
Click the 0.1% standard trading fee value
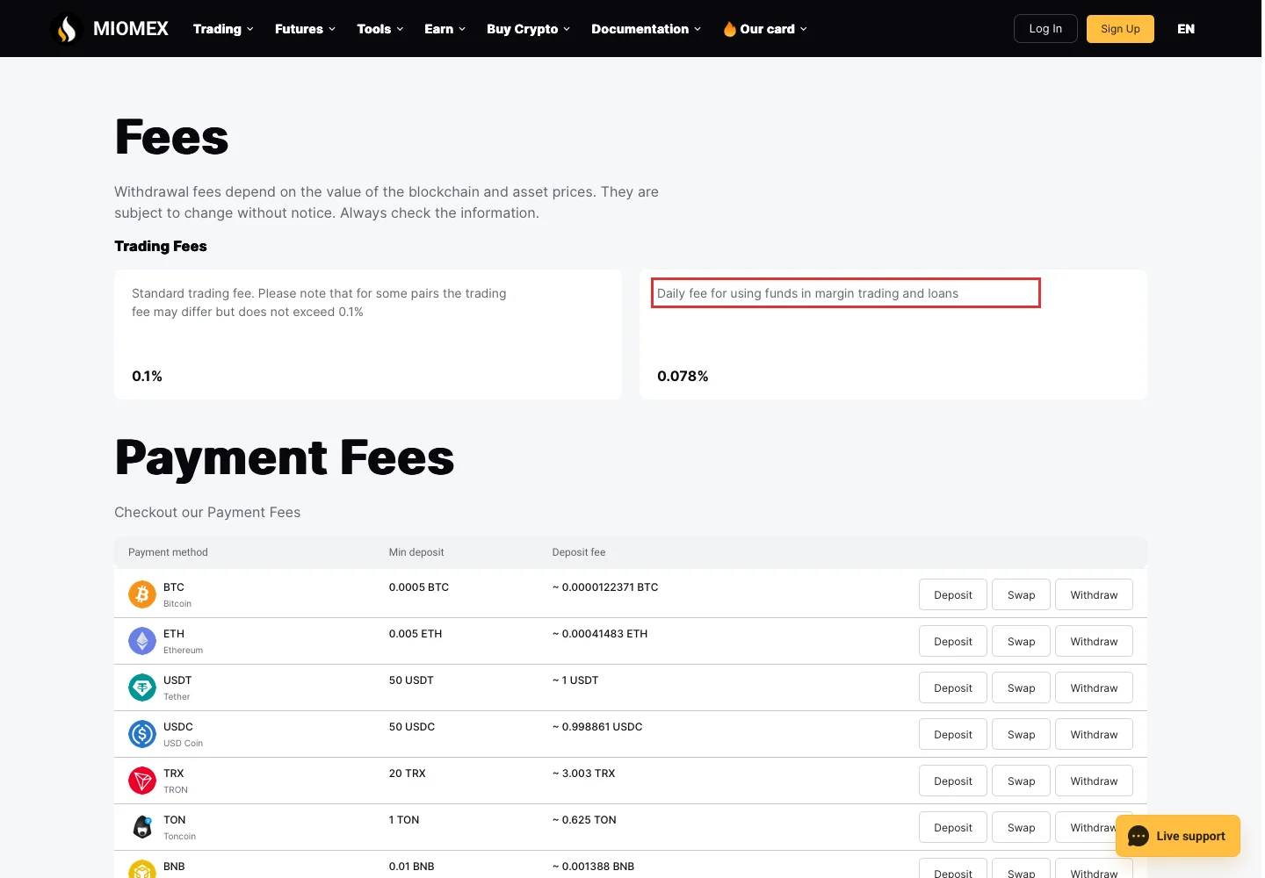click(147, 376)
